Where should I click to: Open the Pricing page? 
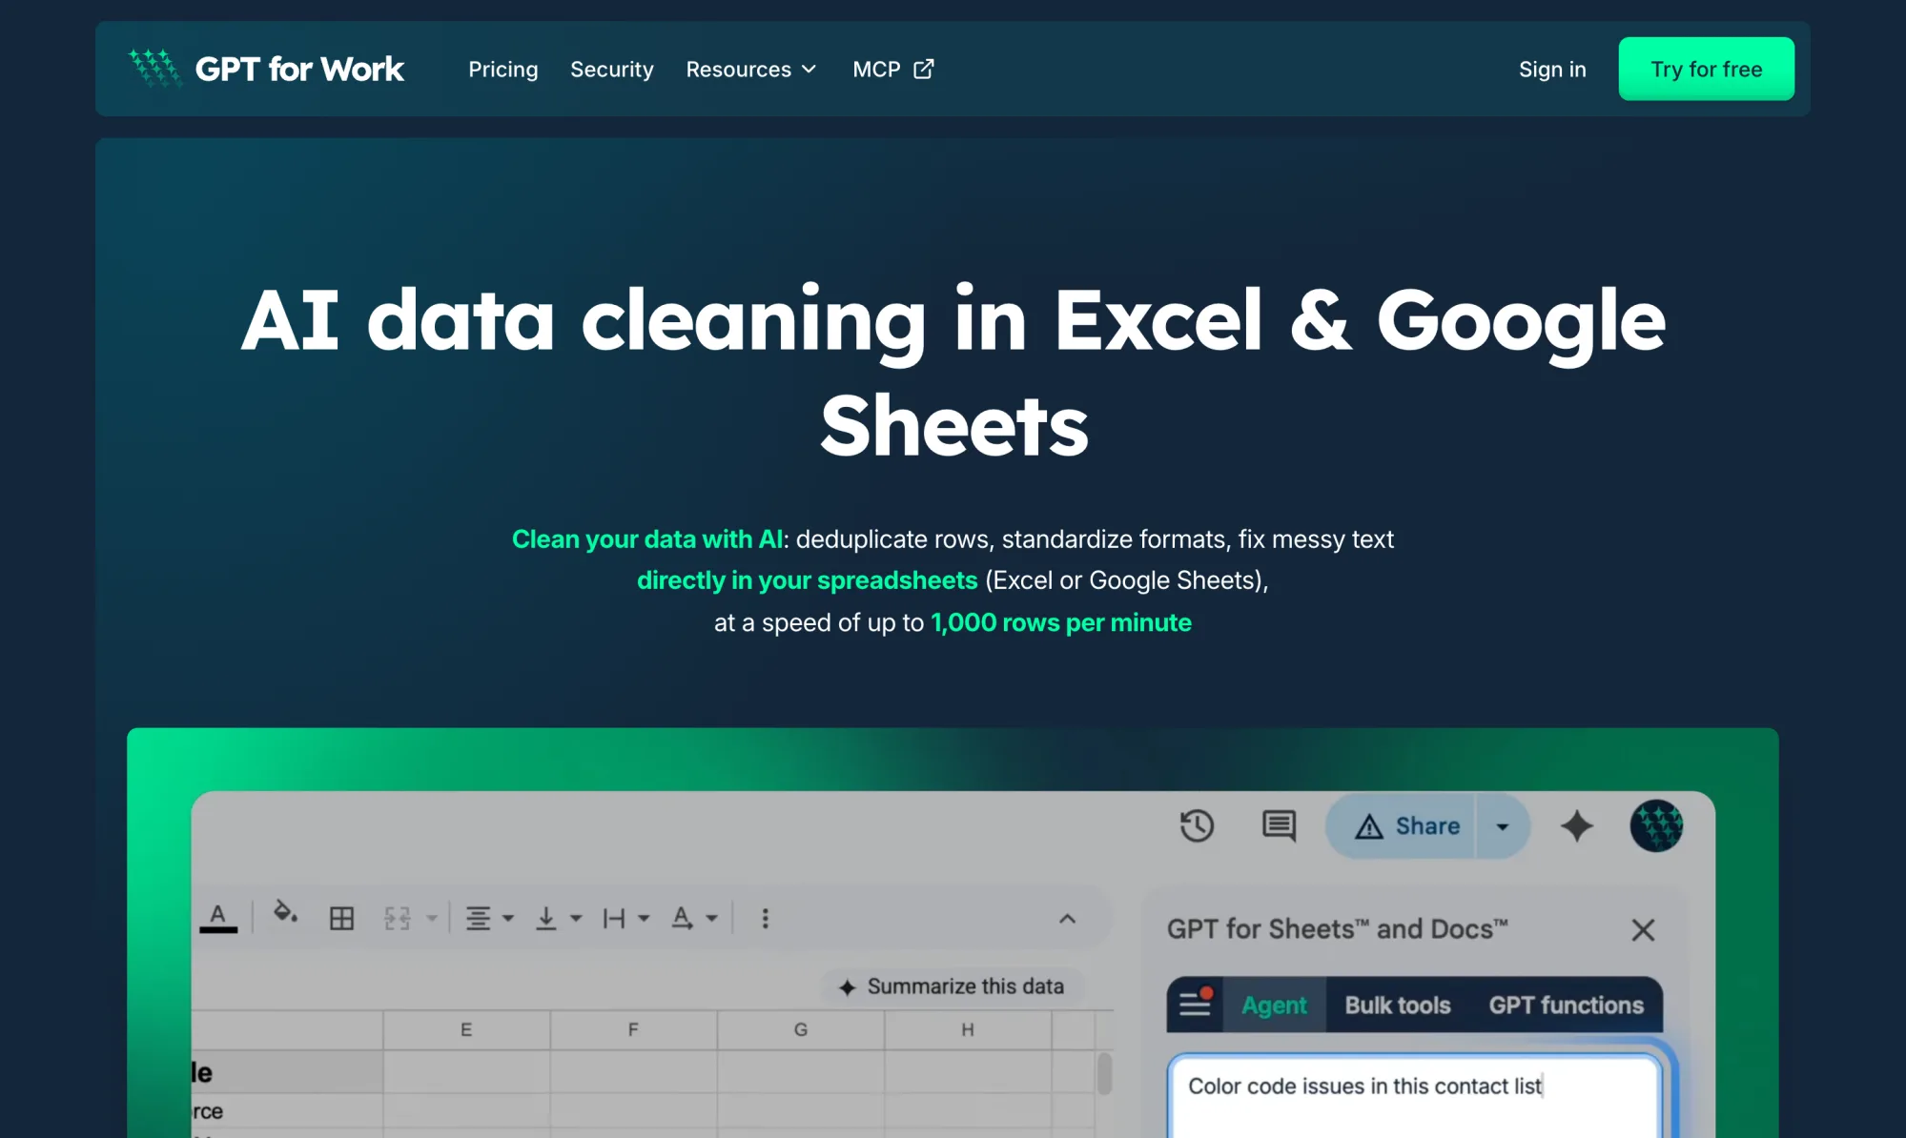(502, 70)
